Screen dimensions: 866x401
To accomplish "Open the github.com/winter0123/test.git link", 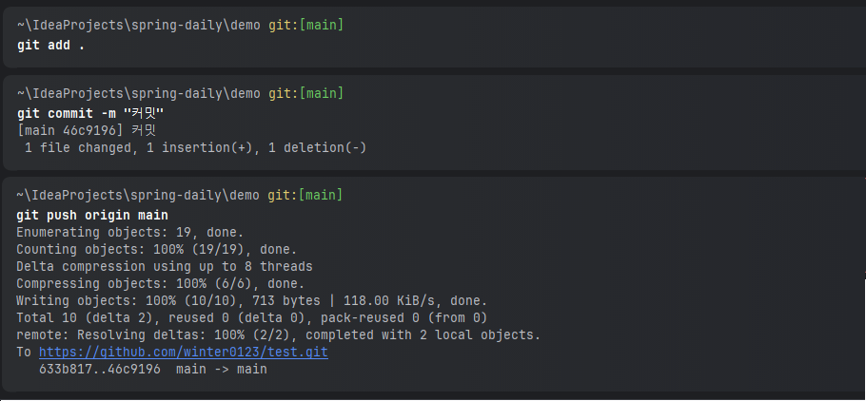I will [x=184, y=352].
